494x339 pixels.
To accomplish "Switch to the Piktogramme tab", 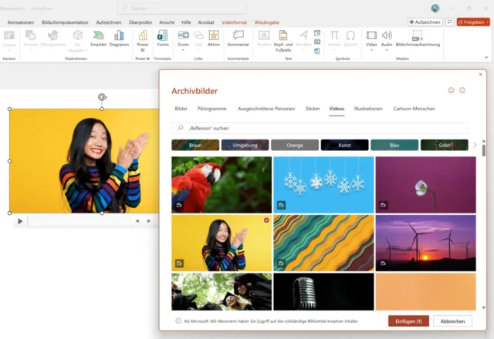I will [212, 109].
